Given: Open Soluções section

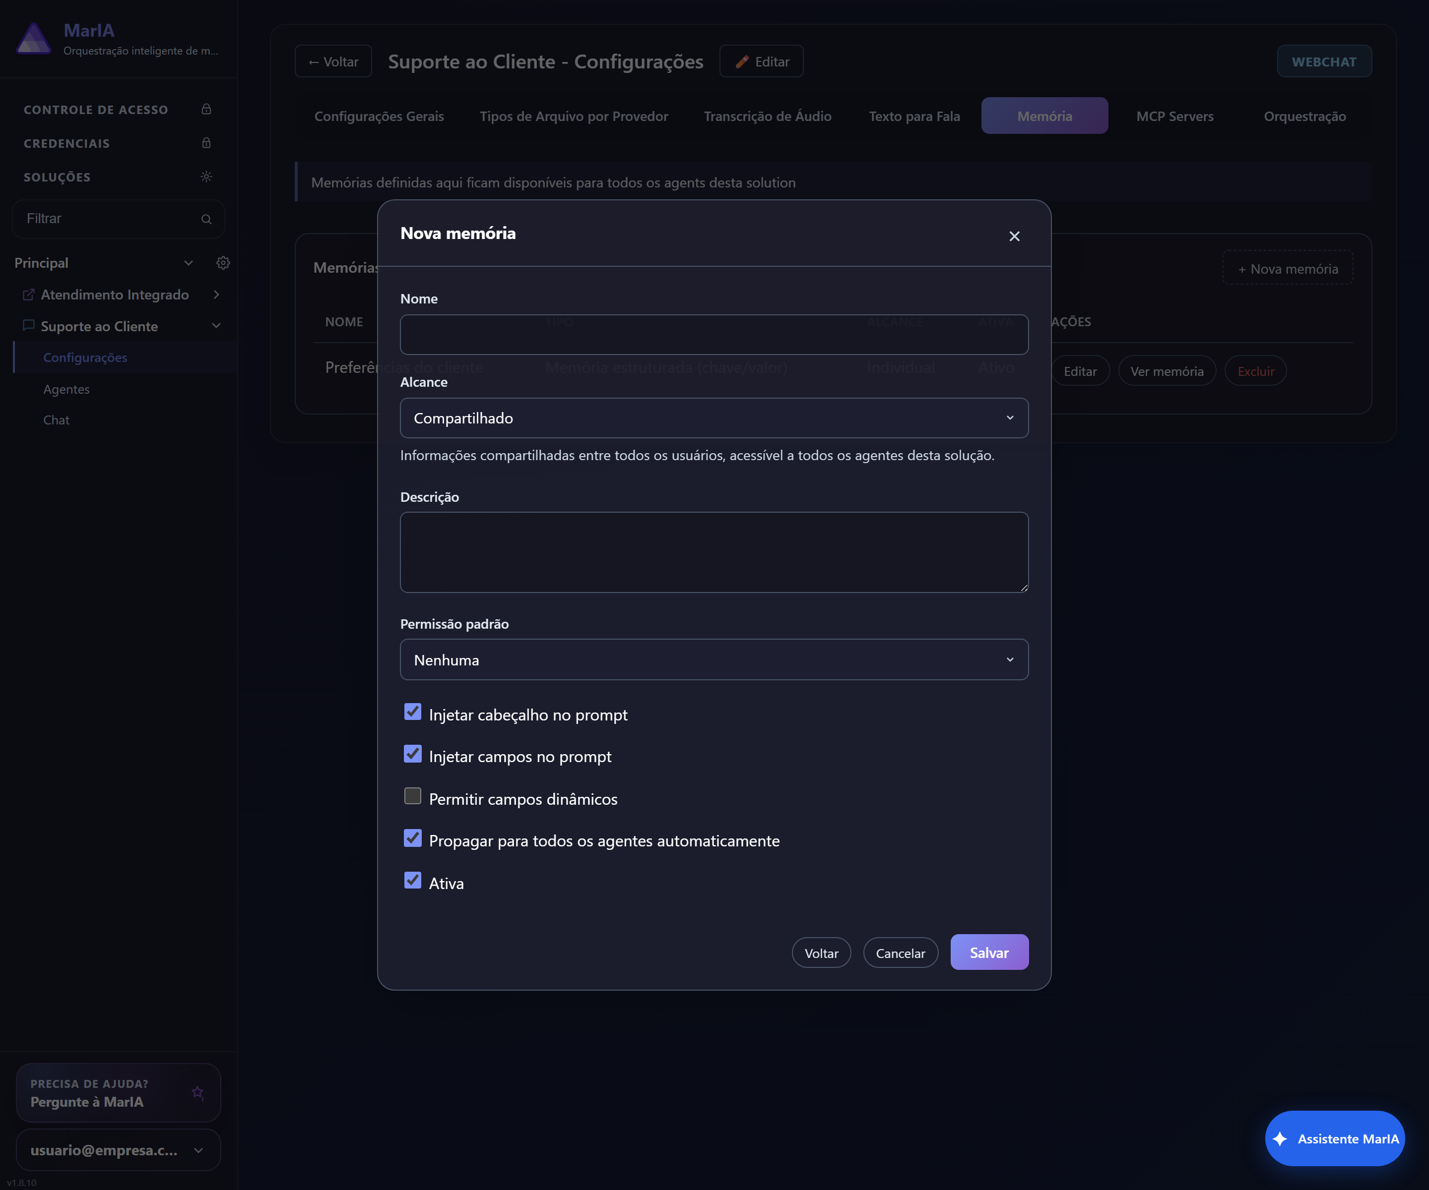Looking at the screenshot, I should [x=119, y=177].
